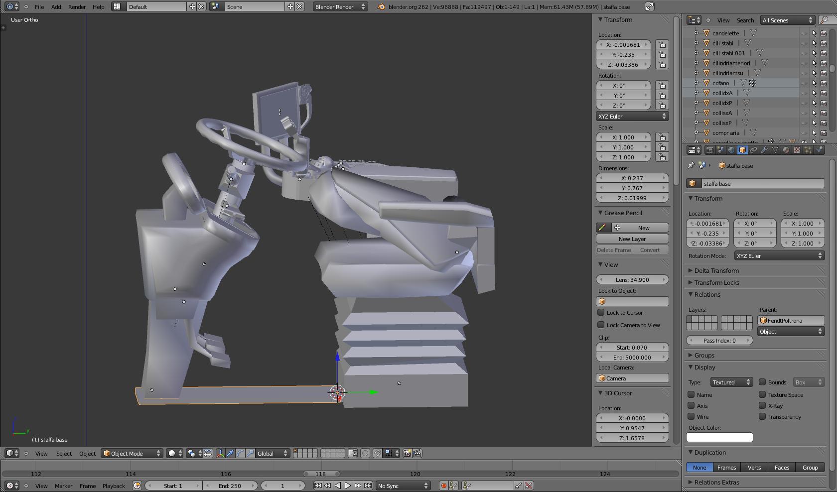
Task: Click the white Object Color swatch
Action: coord(719,437)
